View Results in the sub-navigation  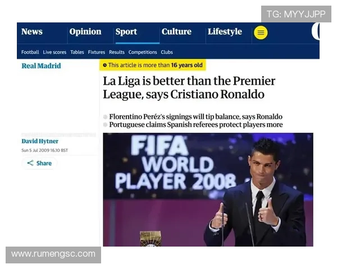pyautogui.click(x=117, y=52)
